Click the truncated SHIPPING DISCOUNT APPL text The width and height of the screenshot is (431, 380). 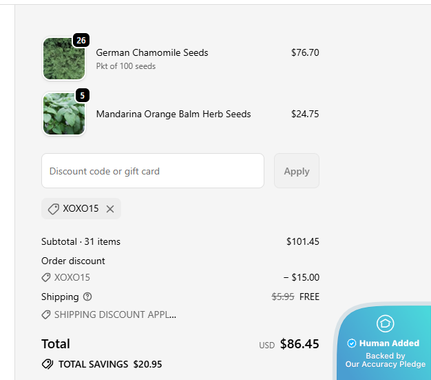point(115,314)
